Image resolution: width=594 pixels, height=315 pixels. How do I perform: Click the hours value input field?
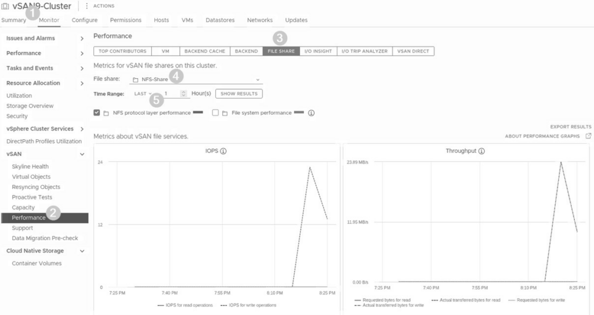(171, 93)
